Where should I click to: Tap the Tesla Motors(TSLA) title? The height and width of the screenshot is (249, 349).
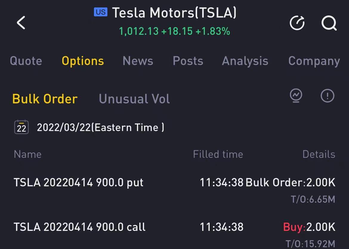pyautogui.click(x=174, y=13)
